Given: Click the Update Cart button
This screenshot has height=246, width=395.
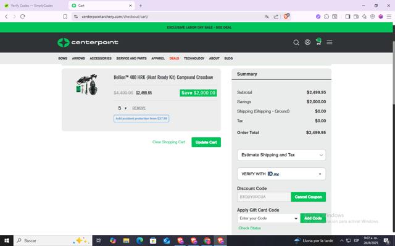Looking at the screenshot, I should pyautogui.click(x=206, y=142).
